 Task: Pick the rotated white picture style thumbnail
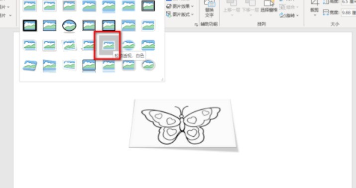pos(69,45)
